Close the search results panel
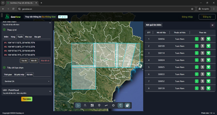 [x=212, y=25]
